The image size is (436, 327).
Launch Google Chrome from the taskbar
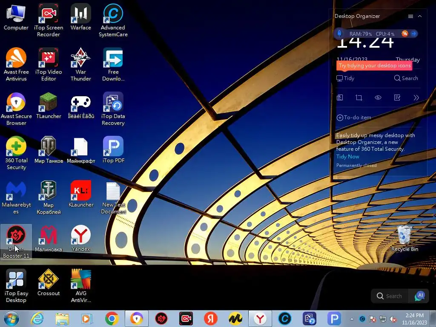[112, 318]
